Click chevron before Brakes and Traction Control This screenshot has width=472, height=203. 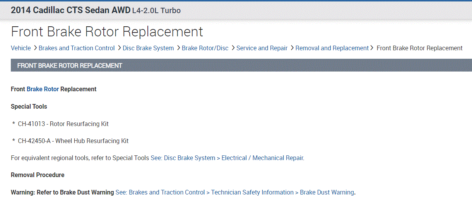pos(35,48)
